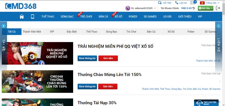
Task: Click the phone icon on Liên Hệ sidebar
Action: pyautogui.click(x=219, y=26)
